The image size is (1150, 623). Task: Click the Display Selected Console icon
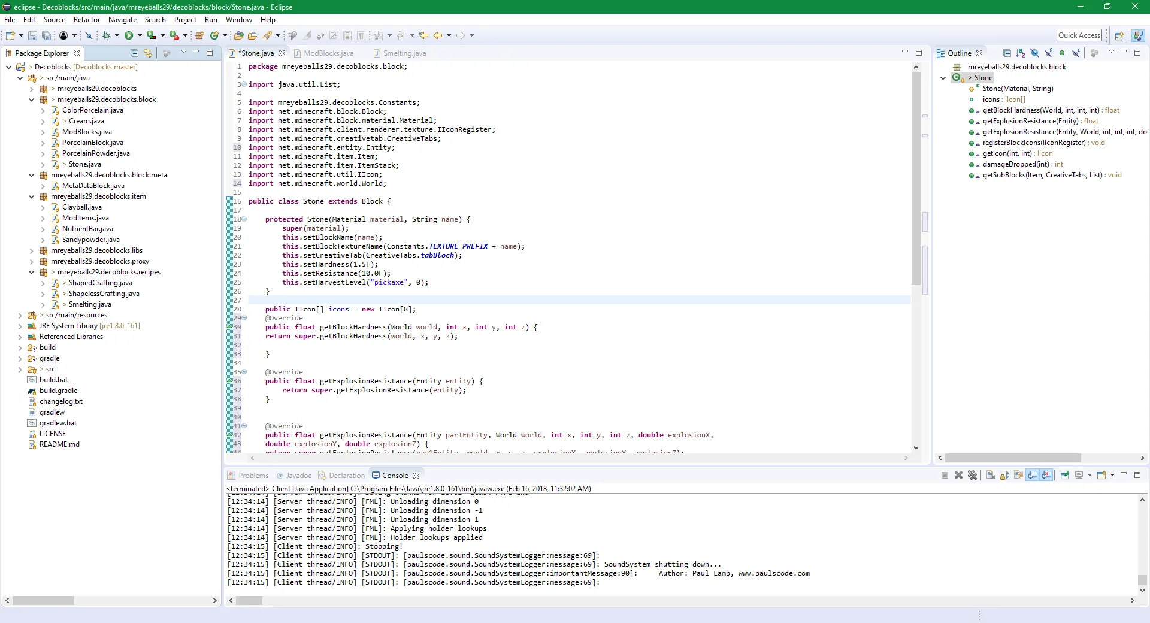1079,476
